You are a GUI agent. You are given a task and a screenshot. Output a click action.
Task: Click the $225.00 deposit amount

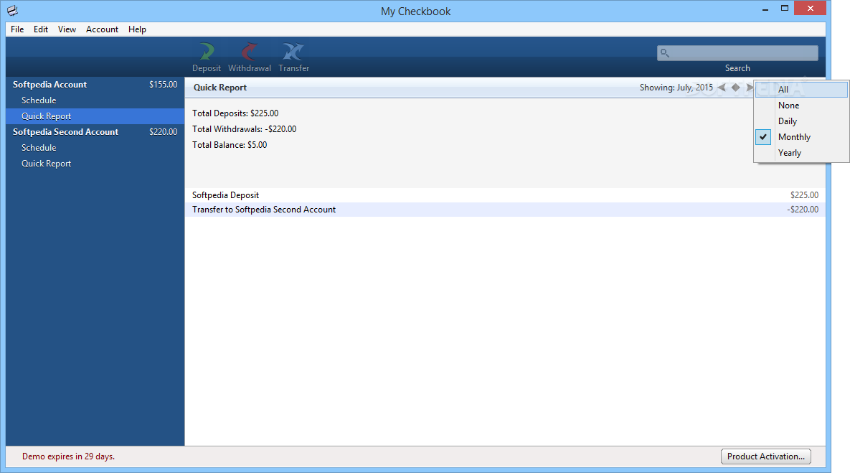[805, 195]
